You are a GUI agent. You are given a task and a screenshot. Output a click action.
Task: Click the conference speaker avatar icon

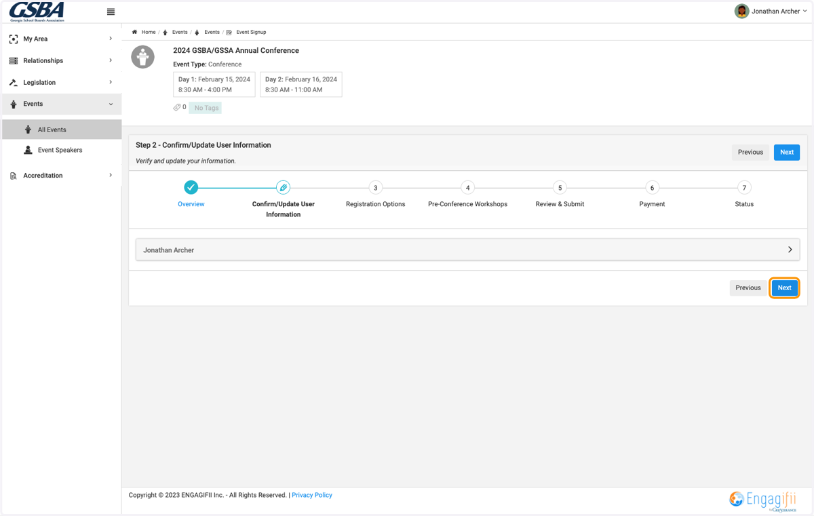(143, 57)
